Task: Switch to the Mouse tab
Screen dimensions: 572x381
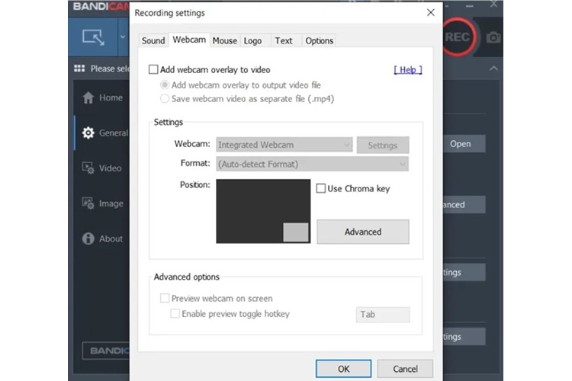Action: tap(225, 40)
